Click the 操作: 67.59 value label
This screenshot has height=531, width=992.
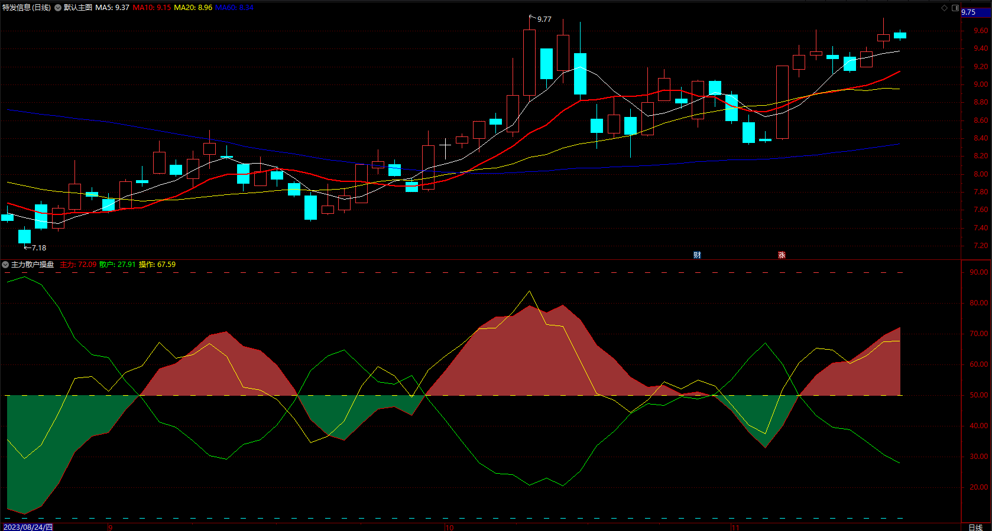pyautogui.click(x=157, y=265)
